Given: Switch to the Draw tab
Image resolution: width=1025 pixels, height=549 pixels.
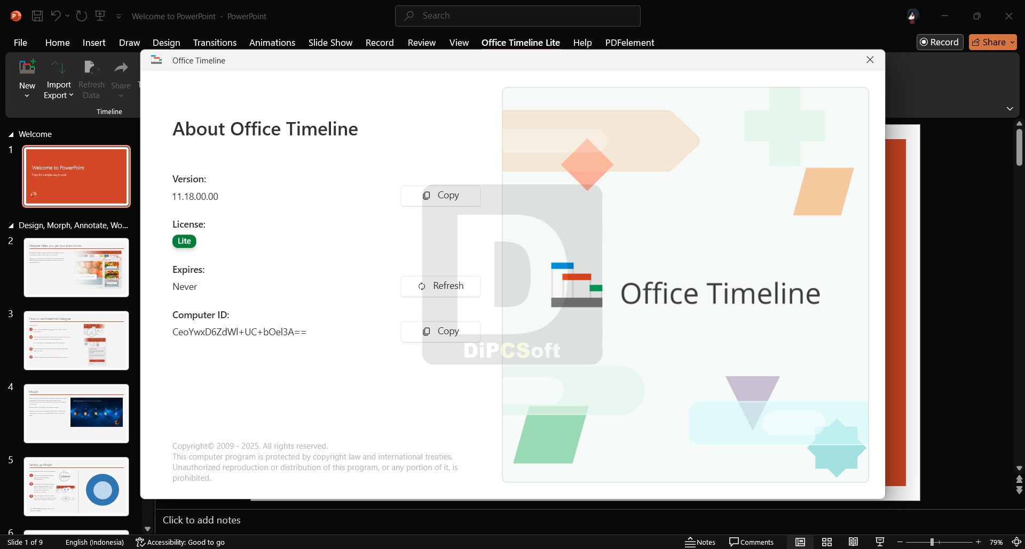Looking at the screenshot, I should coord(129,43).
